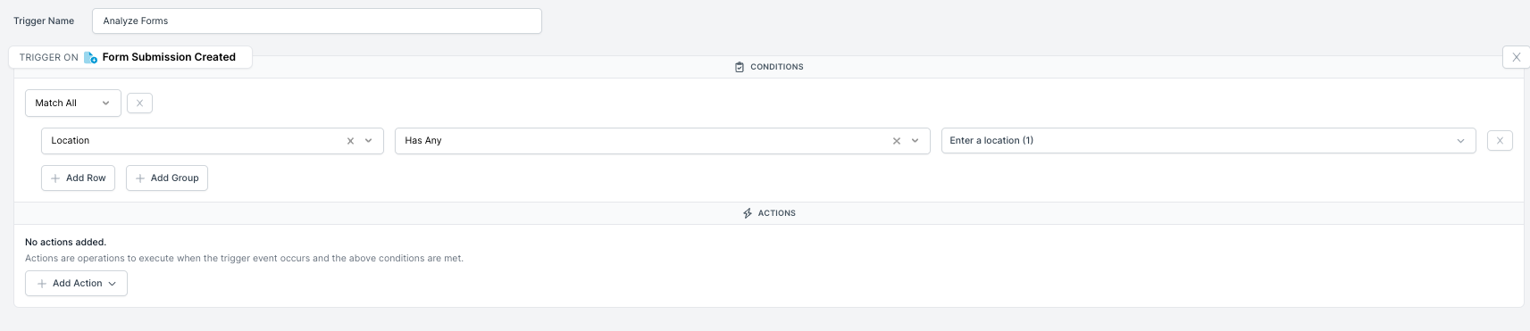
Task: Click the Form Submission Created trigger icon
Action: coord(90,57)
